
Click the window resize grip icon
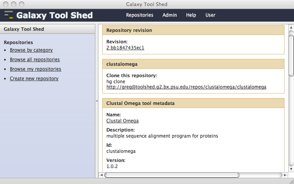292,181
